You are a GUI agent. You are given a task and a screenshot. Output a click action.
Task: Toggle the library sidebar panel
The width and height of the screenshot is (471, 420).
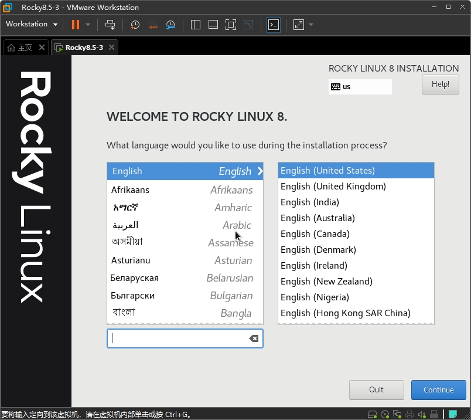[x=196, y=25]
